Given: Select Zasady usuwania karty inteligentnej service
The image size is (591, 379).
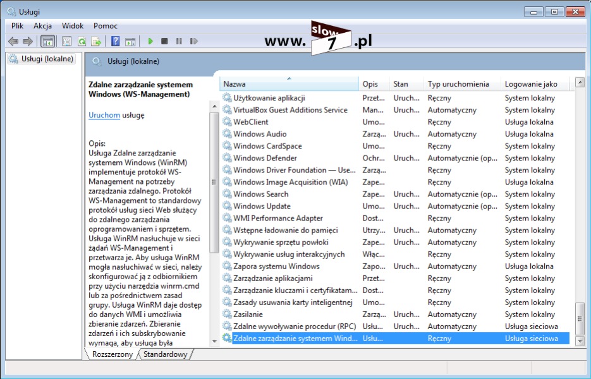Looking at the screenshot, I should click(293, 302).
